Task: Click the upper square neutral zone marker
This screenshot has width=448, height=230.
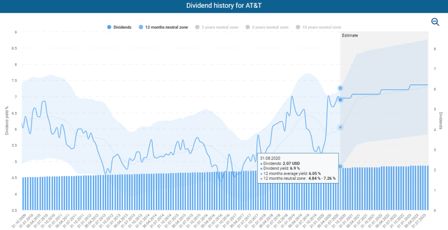Action: (x=340, y=88)
